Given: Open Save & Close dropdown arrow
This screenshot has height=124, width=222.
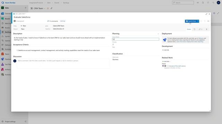Looking at the screenshot, I should point(198,21).
